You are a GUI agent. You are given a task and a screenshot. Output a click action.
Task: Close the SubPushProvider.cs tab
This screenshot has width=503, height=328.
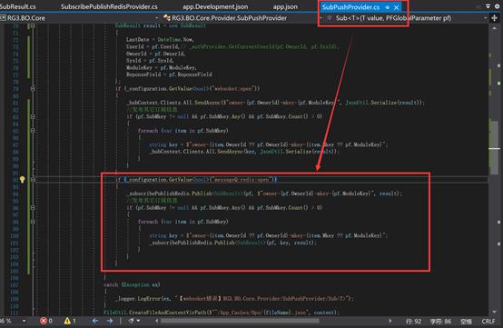click(x=396, y=7)
